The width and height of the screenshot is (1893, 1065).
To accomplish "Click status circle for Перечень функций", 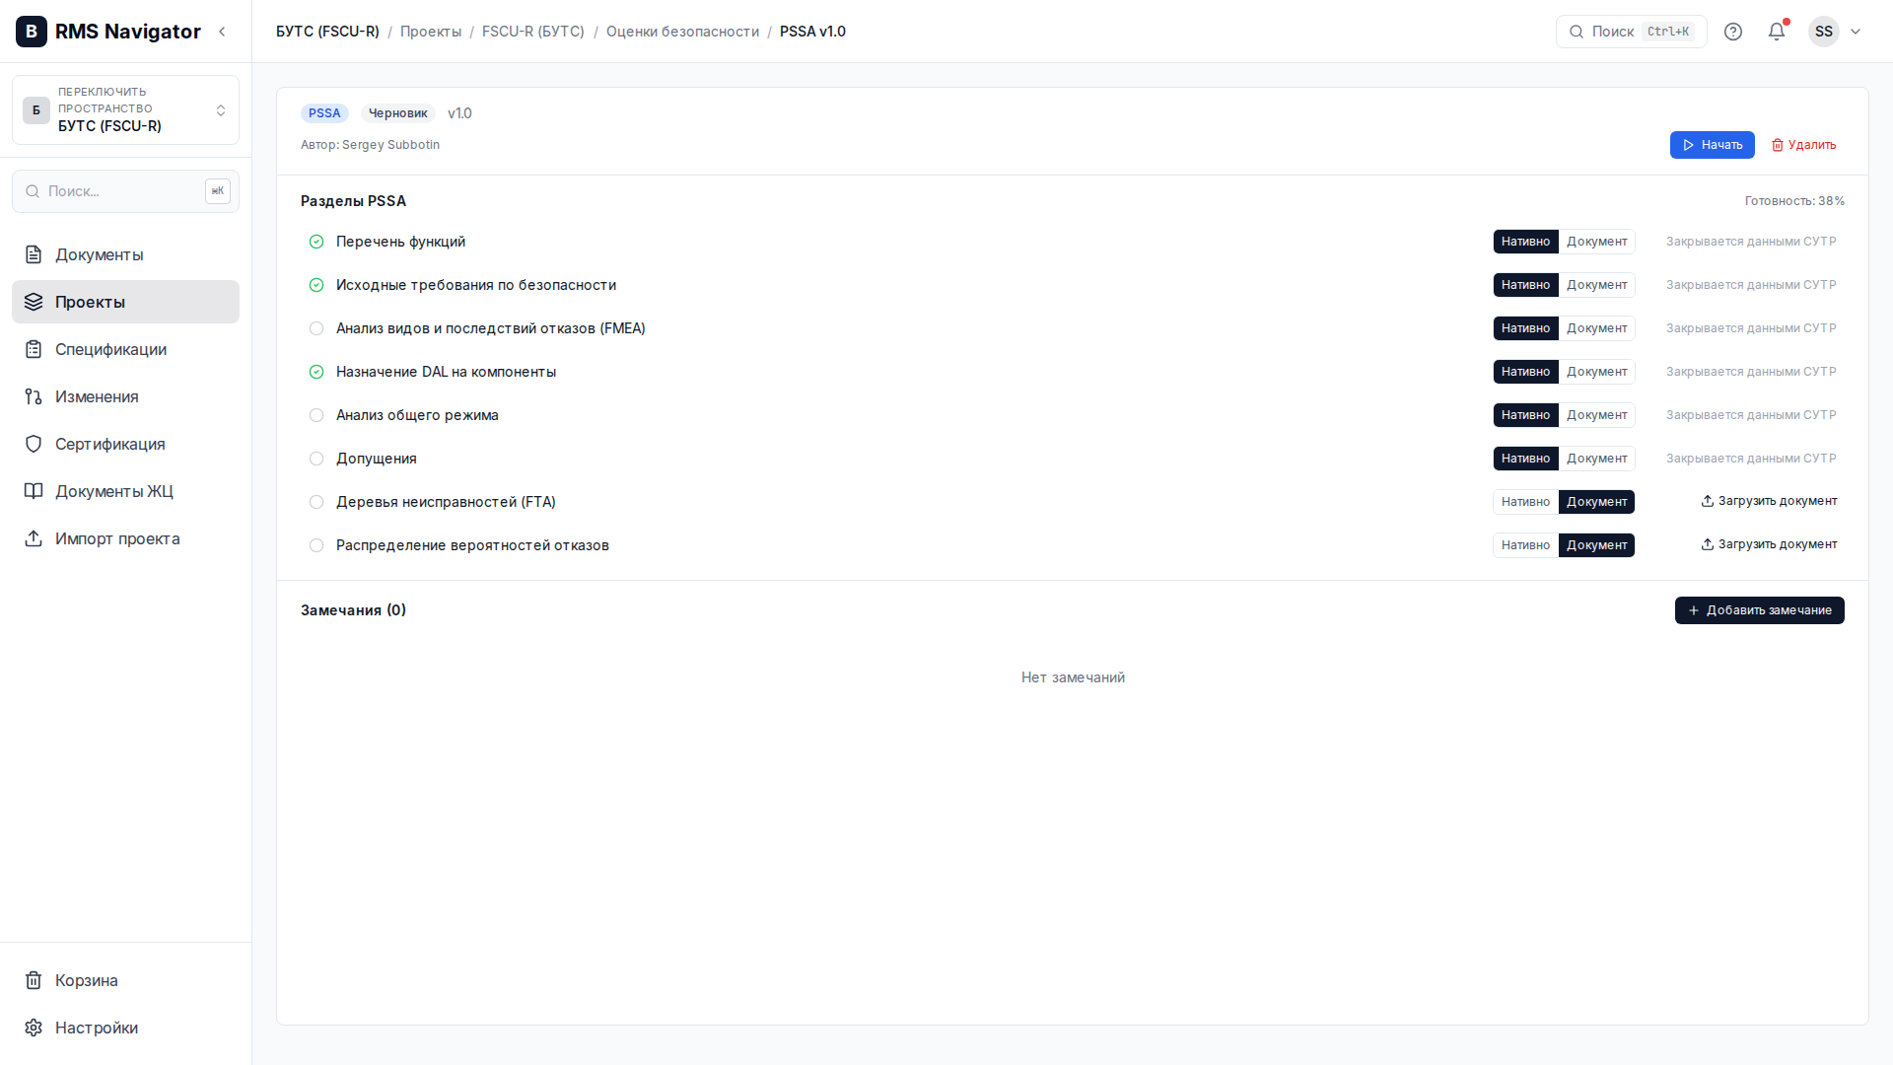I will coord(316,242).
